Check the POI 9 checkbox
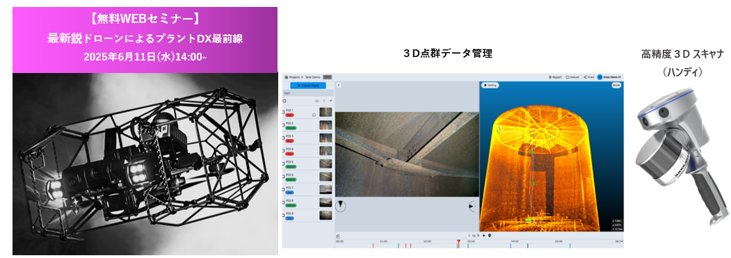 [284, 215]
